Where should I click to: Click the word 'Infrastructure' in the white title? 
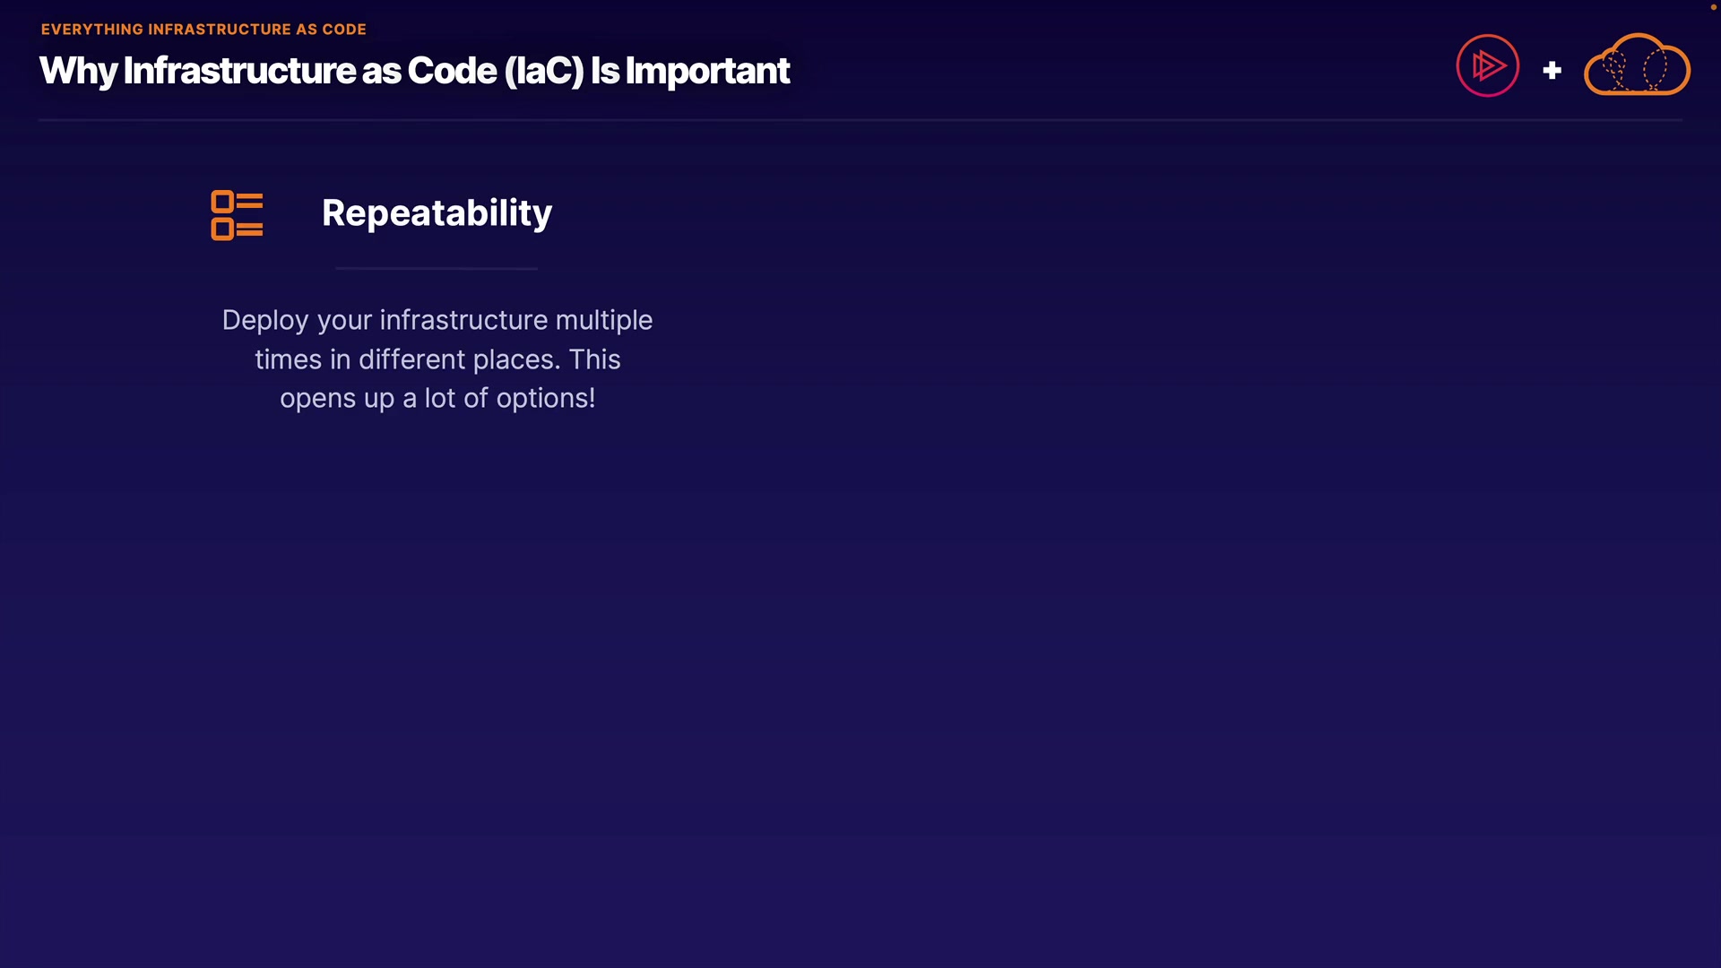click(x=239, y=71)
